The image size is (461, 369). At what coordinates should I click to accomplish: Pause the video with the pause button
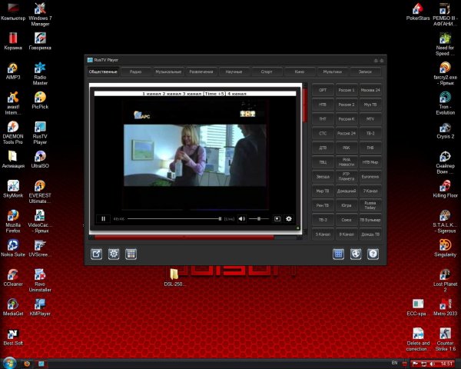103,218
